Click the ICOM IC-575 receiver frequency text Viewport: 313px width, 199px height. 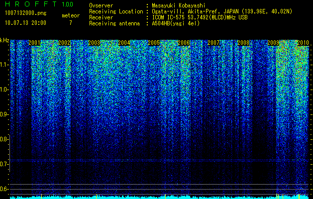tap(200, 17)
